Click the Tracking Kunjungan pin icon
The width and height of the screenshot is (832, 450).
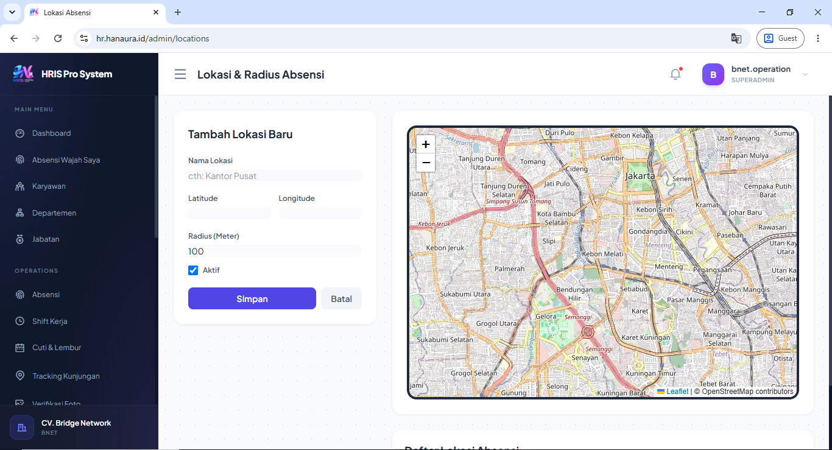(x=20, y=376)
